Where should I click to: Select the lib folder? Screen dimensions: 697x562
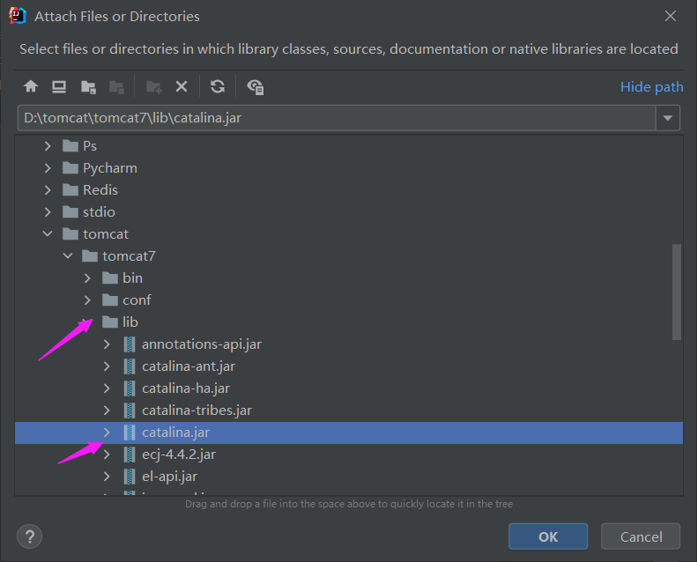(x=130, y=322)
